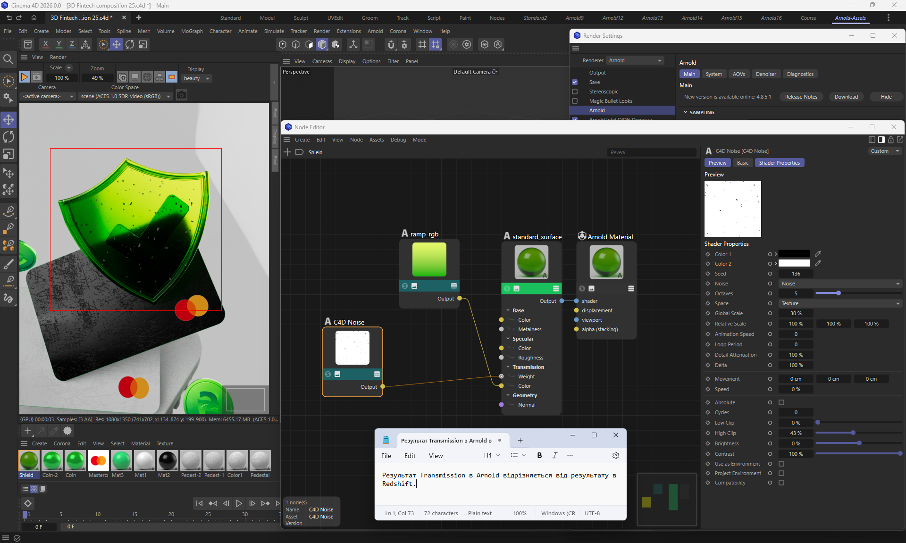Image resolution: width=906 pixels, height=543 pixels.
Task: Enable the Absolute checkbox
Action: tap(781, 402)
